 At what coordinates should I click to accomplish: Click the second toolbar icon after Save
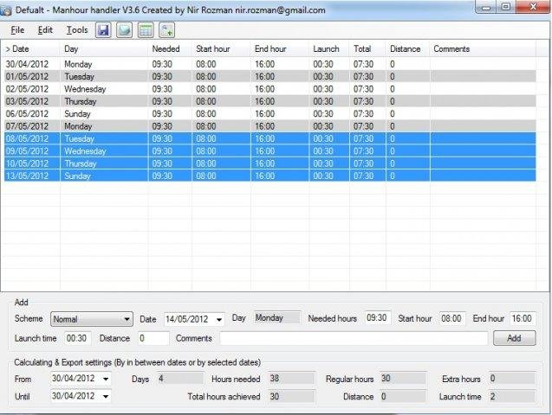point(124,30)
